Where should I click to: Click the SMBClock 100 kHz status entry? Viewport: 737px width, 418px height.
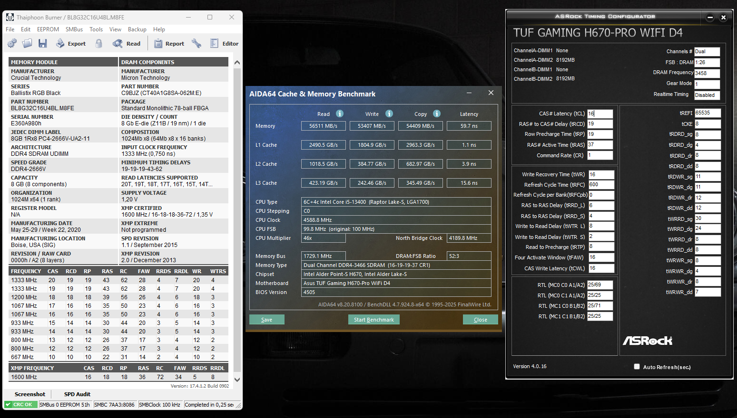159,405
